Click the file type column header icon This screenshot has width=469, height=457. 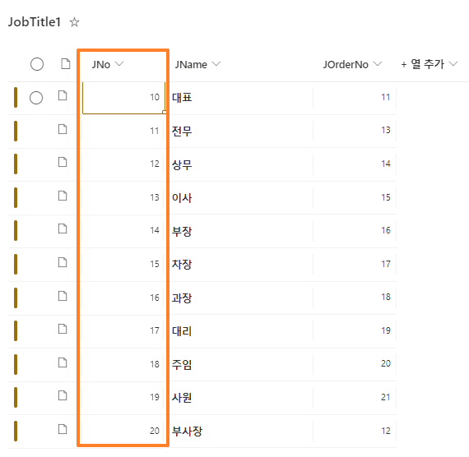(66, 63)
